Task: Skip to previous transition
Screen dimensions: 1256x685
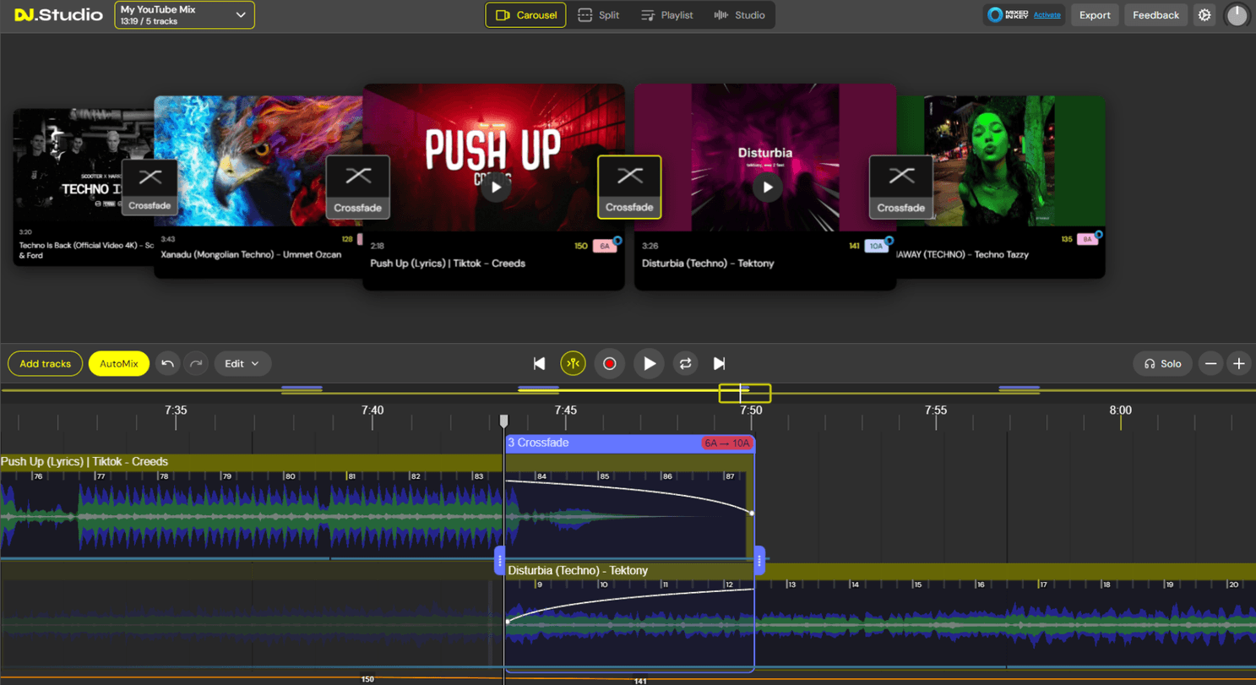Action: (539, 363)
